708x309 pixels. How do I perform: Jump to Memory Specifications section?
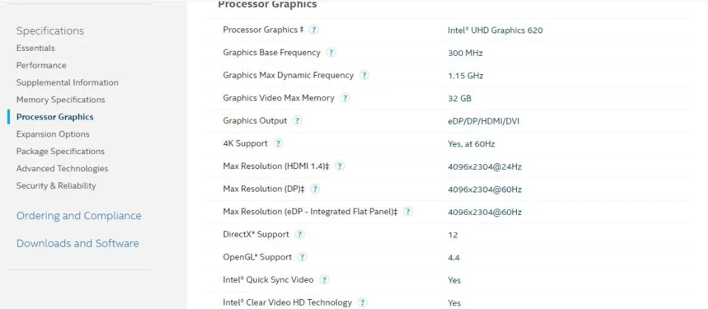point(60,100)
